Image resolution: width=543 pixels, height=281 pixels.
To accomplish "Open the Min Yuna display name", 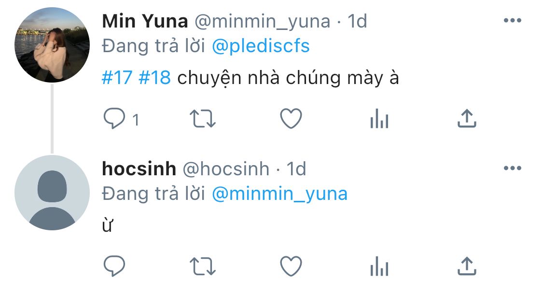I will [145, 21].
